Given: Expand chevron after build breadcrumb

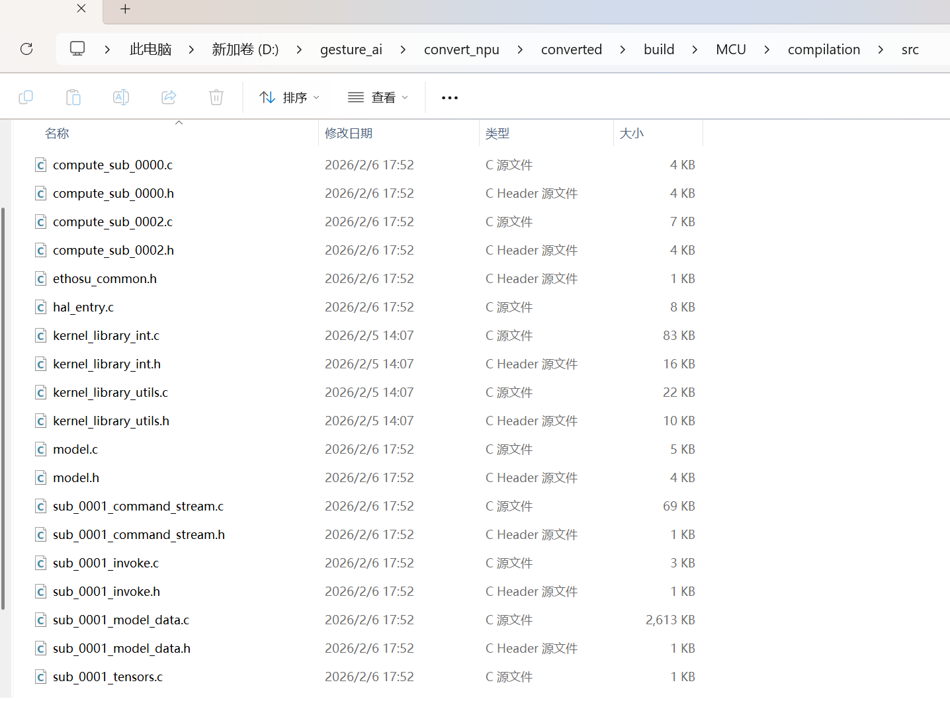Looking at the screenshot, I should 695,50.
